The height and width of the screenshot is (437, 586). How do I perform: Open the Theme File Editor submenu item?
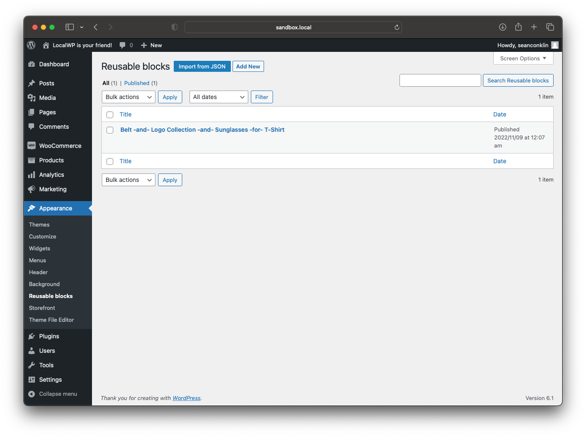[52, 320]
